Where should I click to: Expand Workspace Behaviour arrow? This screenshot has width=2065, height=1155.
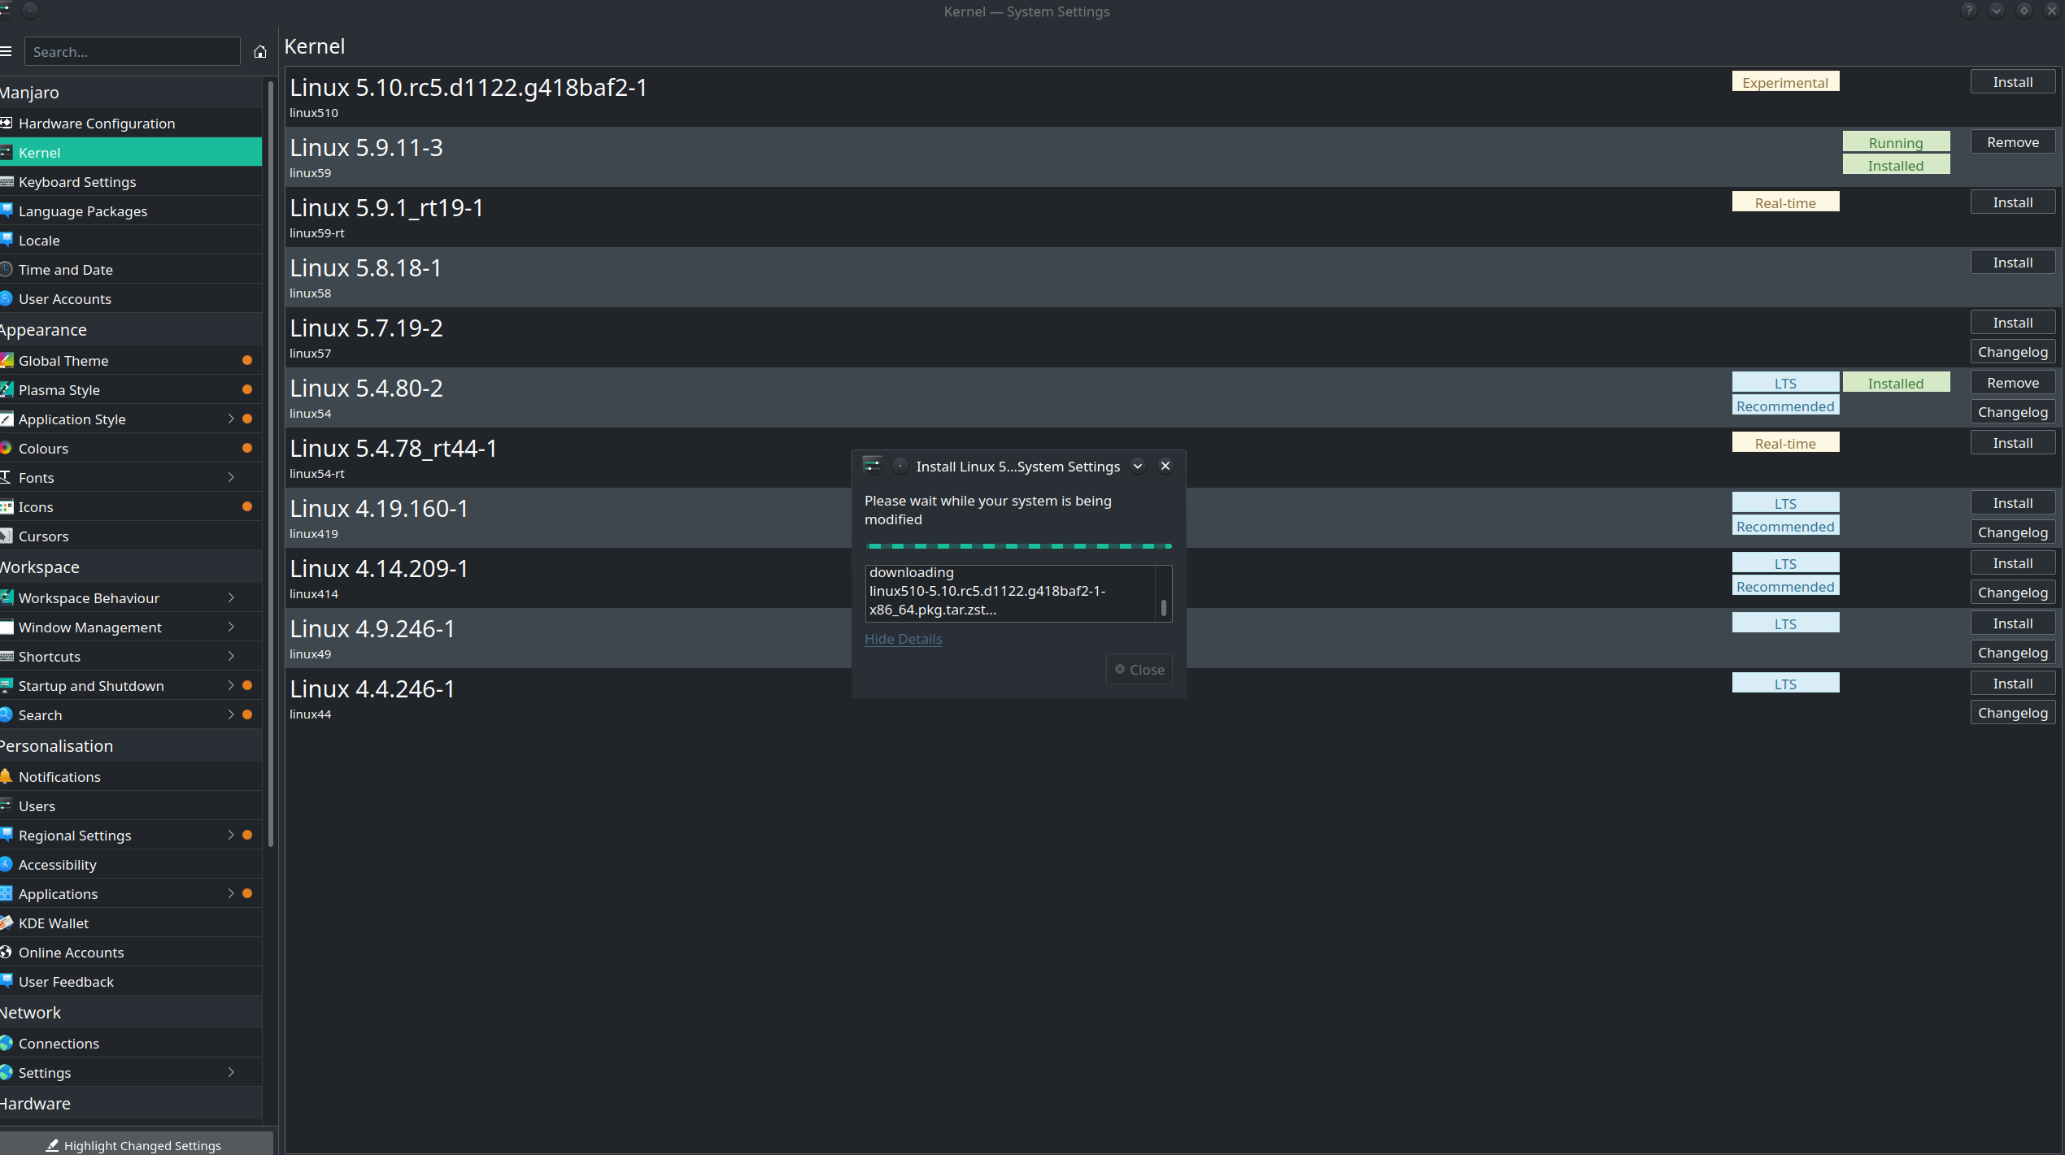[231, 598]
